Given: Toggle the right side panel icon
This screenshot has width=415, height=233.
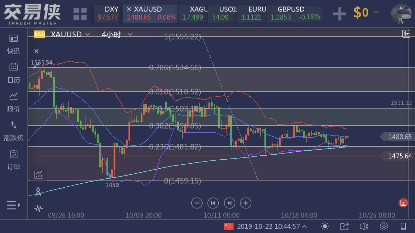Looking at the screenshot, I should pos(406,34).
